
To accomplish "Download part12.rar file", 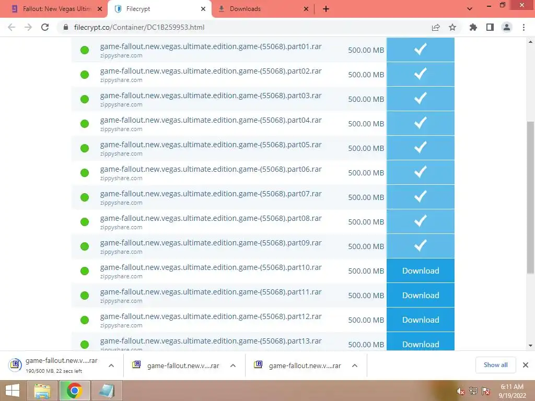I will click(x=421, y=320).
